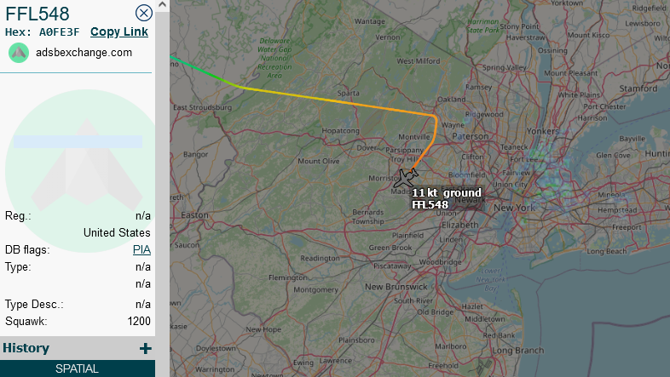Close the FFL548 aircraft info panel
Screen dimensions: 670x377
pyautogui.click(x=143, y=14)
